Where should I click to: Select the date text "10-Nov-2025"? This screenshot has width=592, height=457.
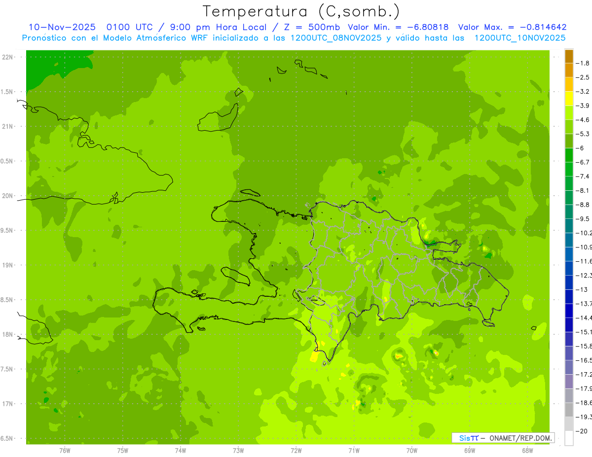[61, 27]
